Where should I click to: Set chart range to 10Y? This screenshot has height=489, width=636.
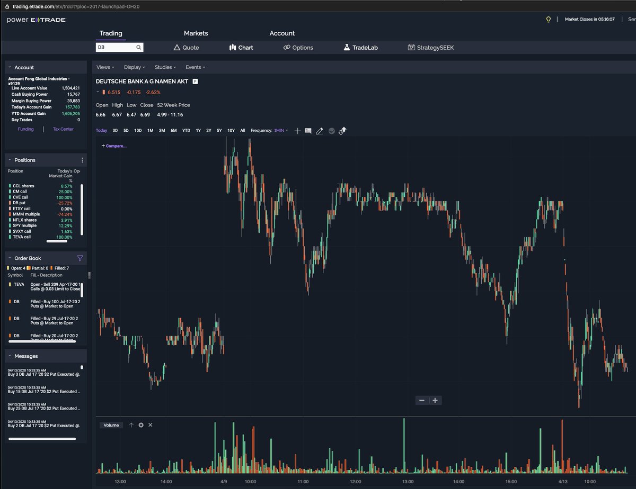click(x=231, y=130)
